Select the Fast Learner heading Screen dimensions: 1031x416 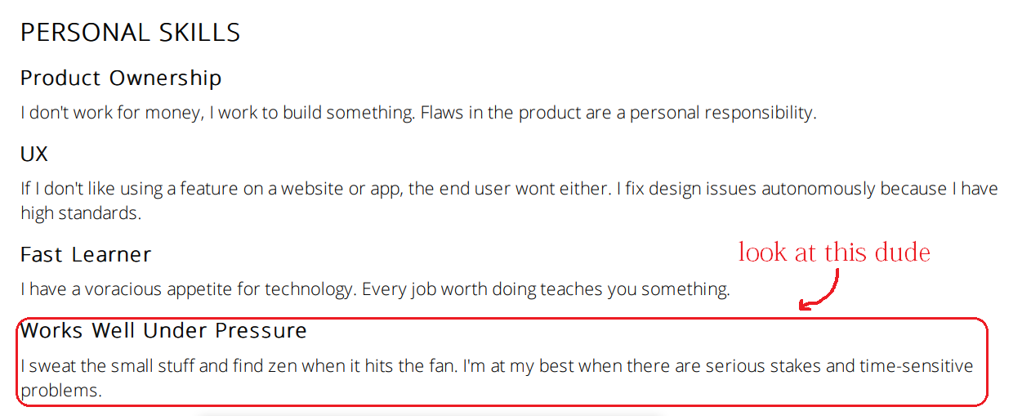[x=86, y=255]
